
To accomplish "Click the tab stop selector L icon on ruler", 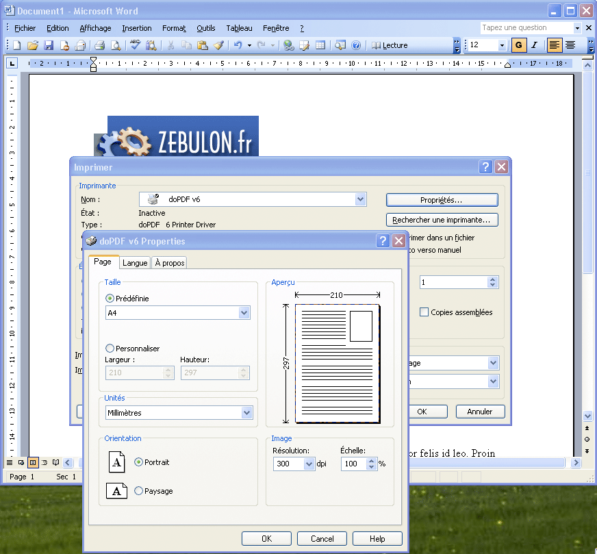I will [12, 63].
